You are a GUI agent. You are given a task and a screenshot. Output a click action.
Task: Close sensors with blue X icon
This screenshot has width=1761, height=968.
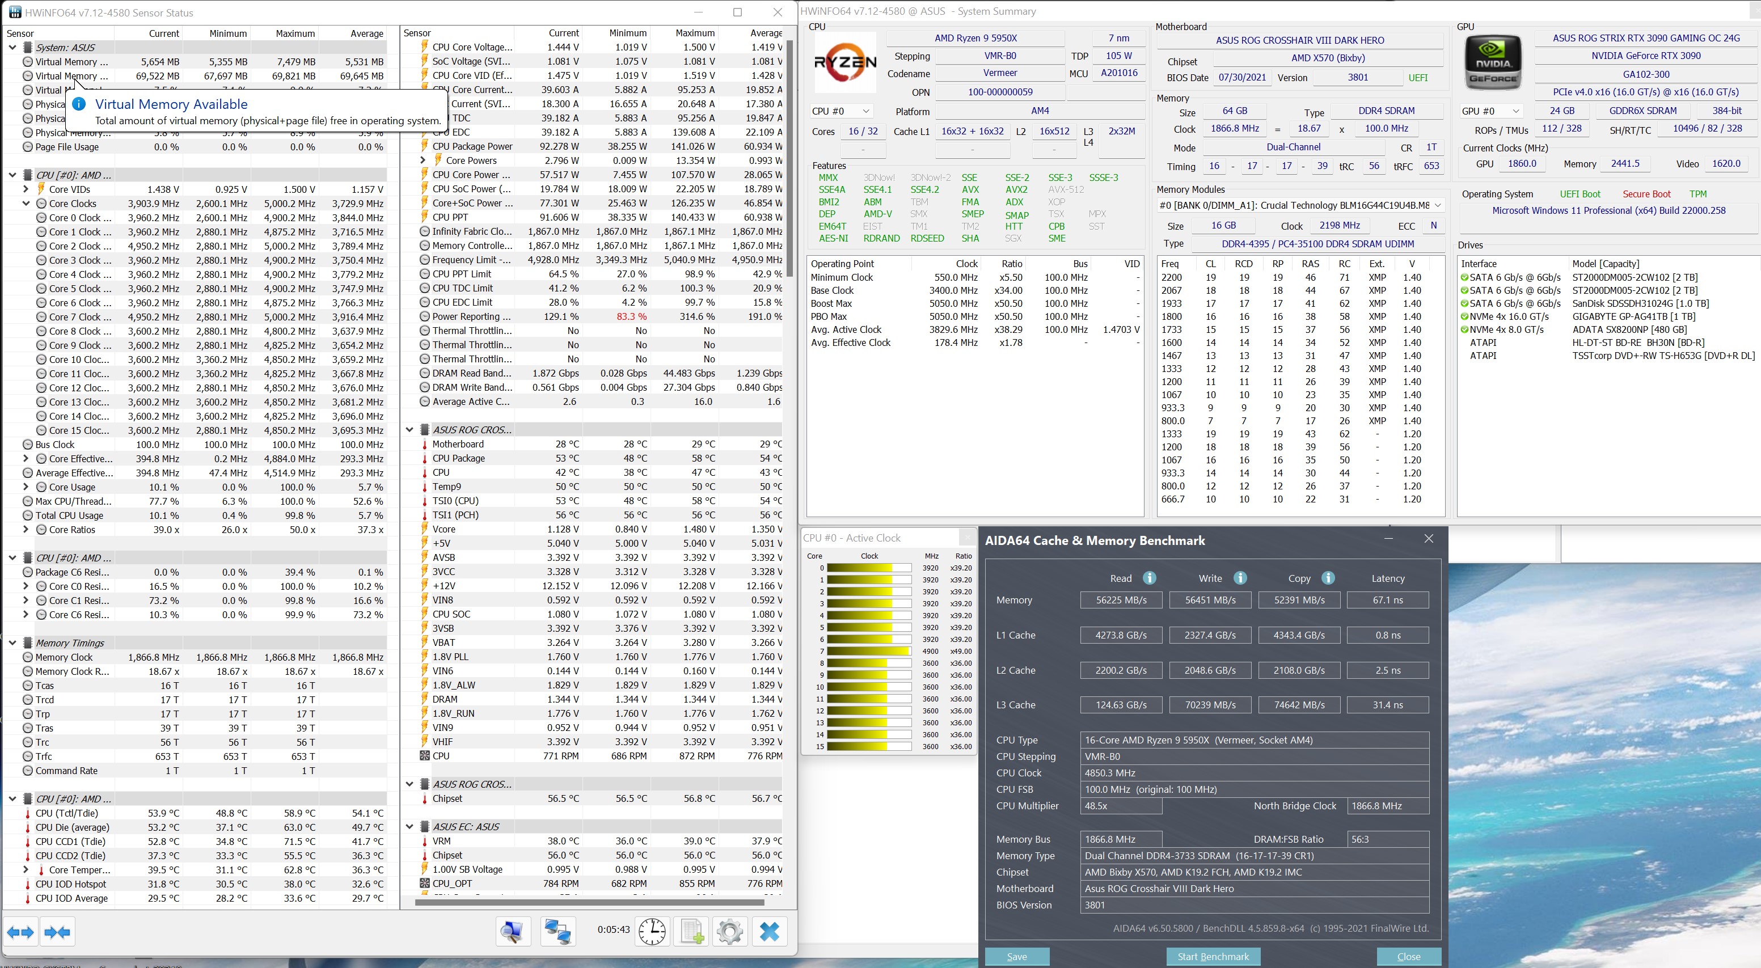(769, 931)
